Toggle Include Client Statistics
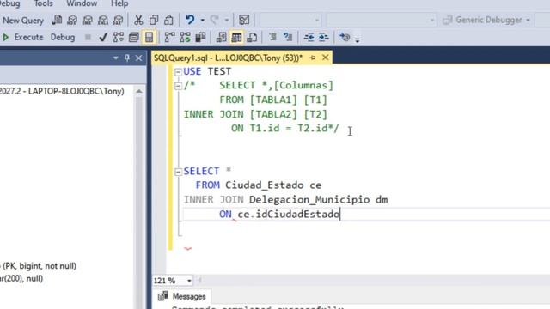 point(200,37)
